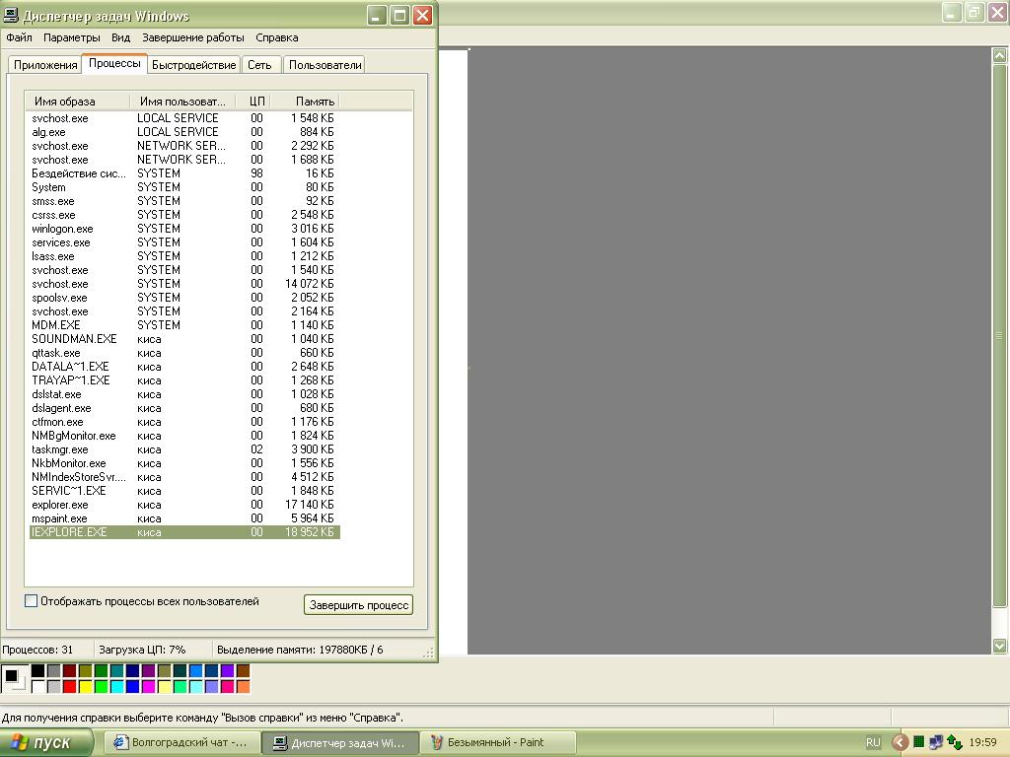Select the explorer.exe process row
Viewport: 1010px width, 757px height.
pyautogui.click(x=184, y=505)
